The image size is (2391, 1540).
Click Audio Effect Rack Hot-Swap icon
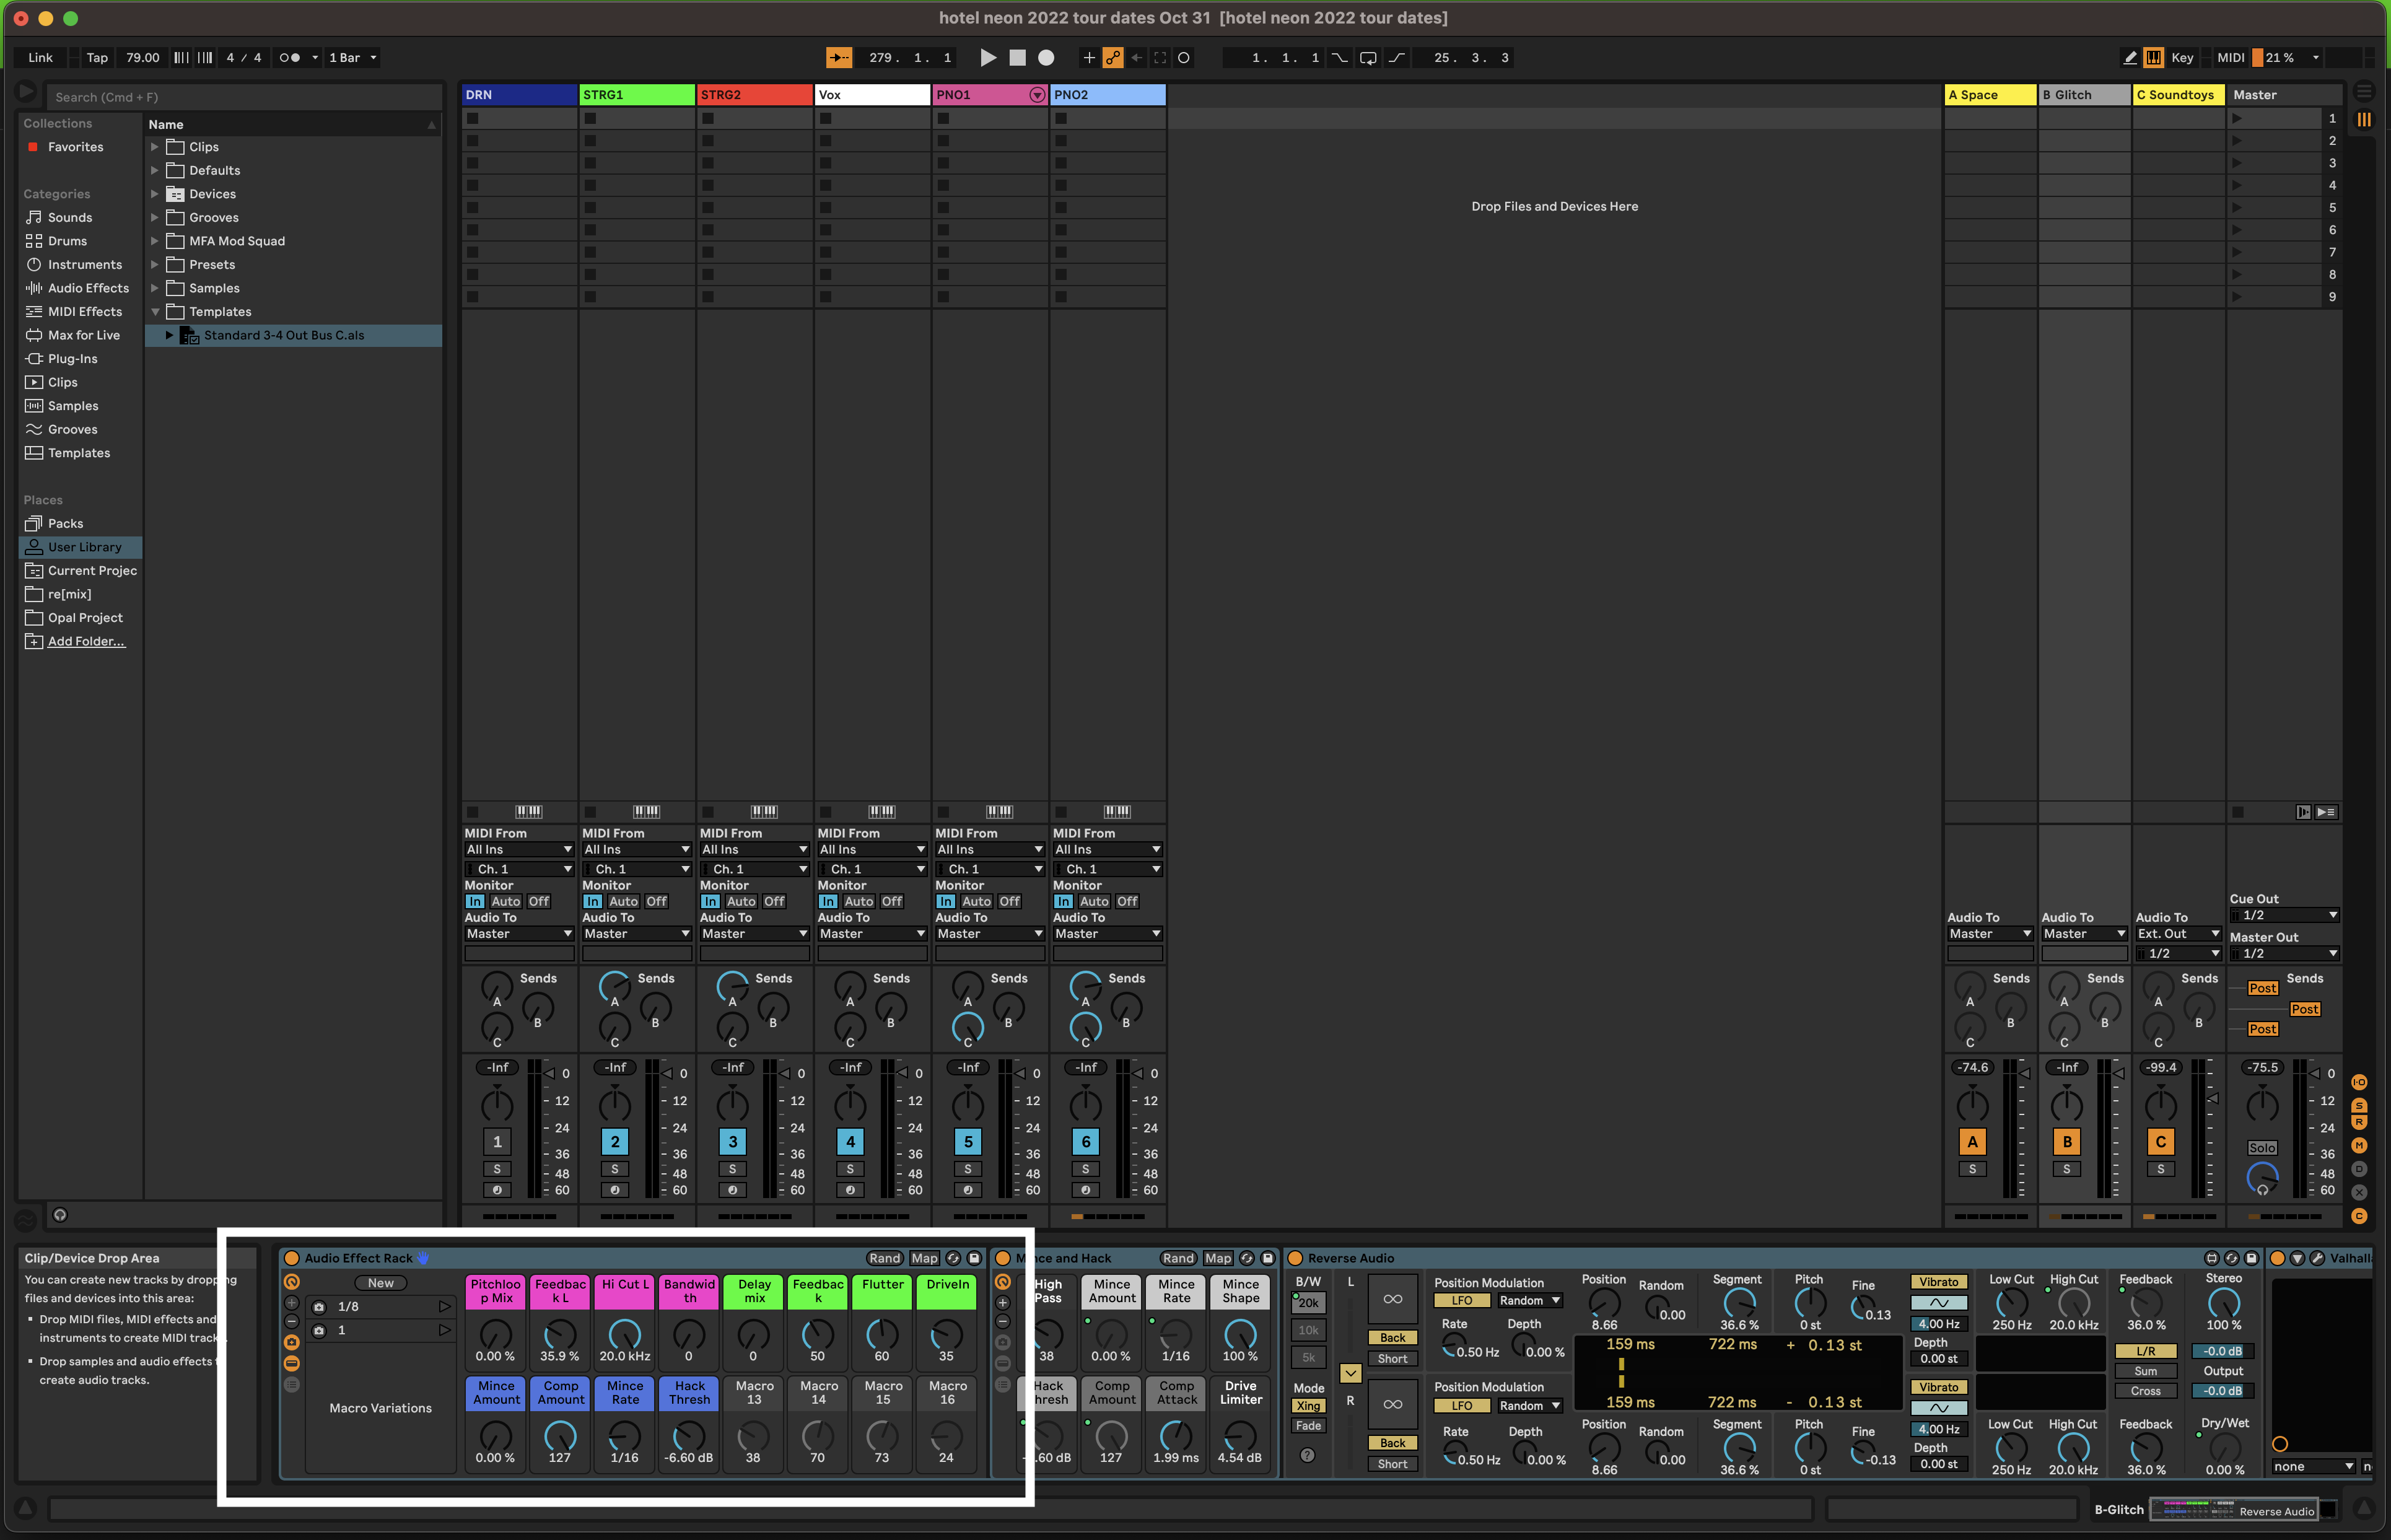pos(953,1258)
